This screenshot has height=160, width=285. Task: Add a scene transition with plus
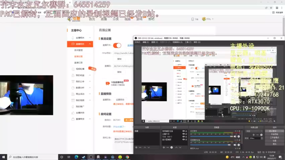click(x=254, y=135)
